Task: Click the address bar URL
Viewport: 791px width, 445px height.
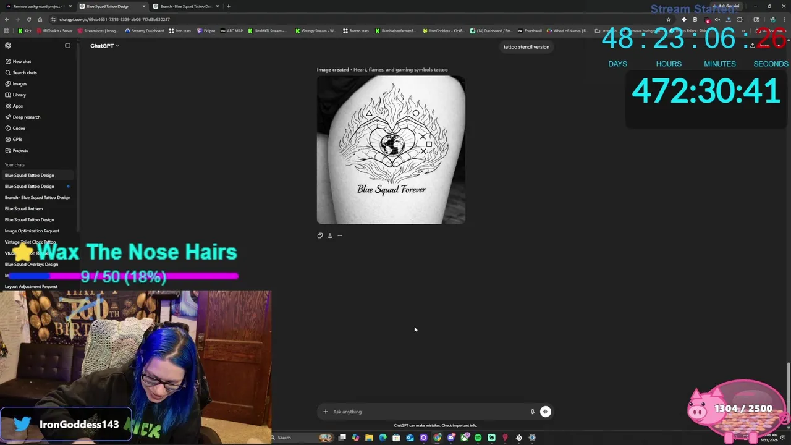Action: click(x=114, y=19)
